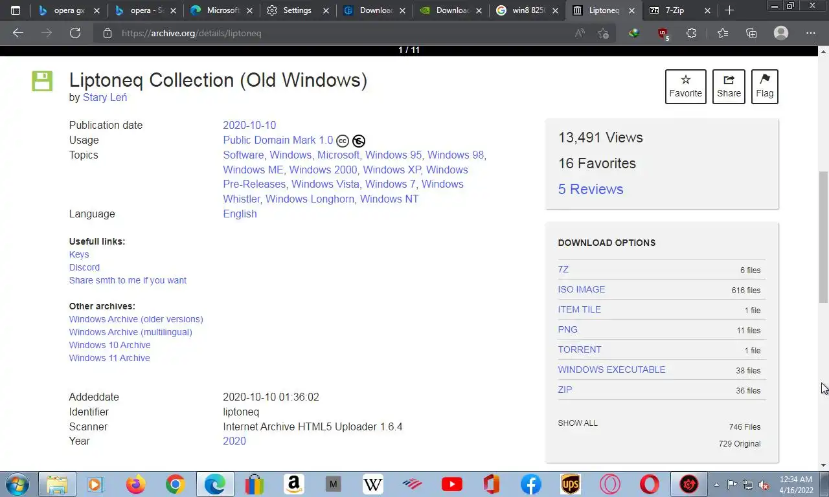The height and width of the screenshot is (497, 829).
Task: Open Opera GX from the taskbar
Action: [x=688, y=484]
